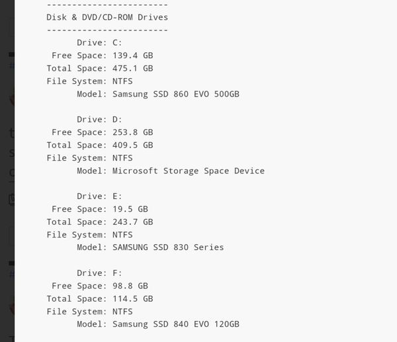
Task: Click E: free space value 19.5 GB
Action: (130, 209)
